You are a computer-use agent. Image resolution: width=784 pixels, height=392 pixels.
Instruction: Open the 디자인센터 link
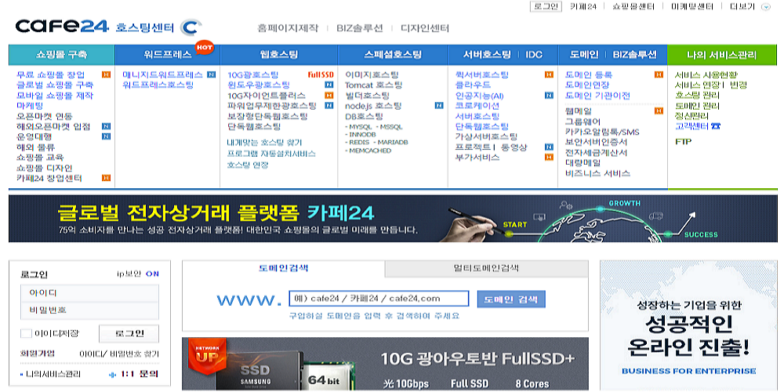point(425,28)
